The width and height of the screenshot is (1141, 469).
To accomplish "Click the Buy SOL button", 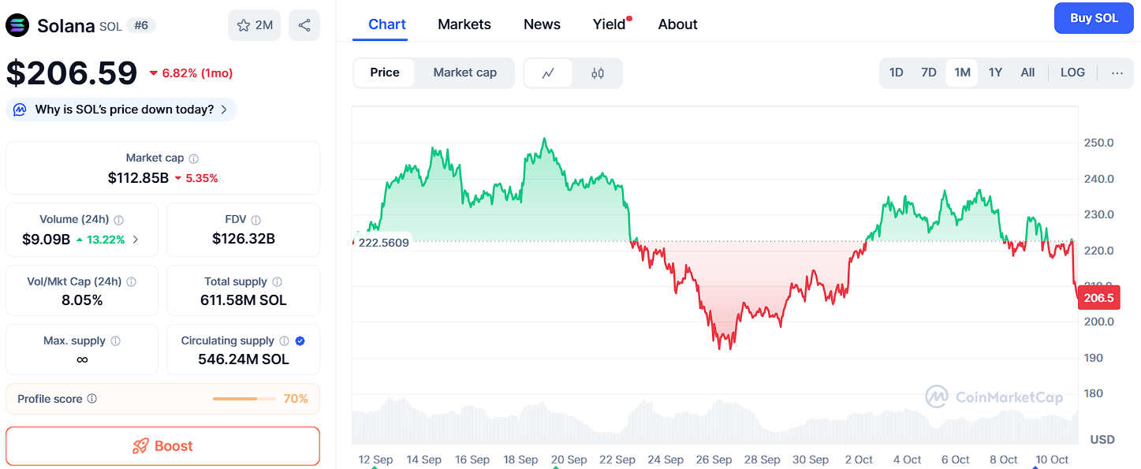I will pyautogui.click(x=1094, y=18).
